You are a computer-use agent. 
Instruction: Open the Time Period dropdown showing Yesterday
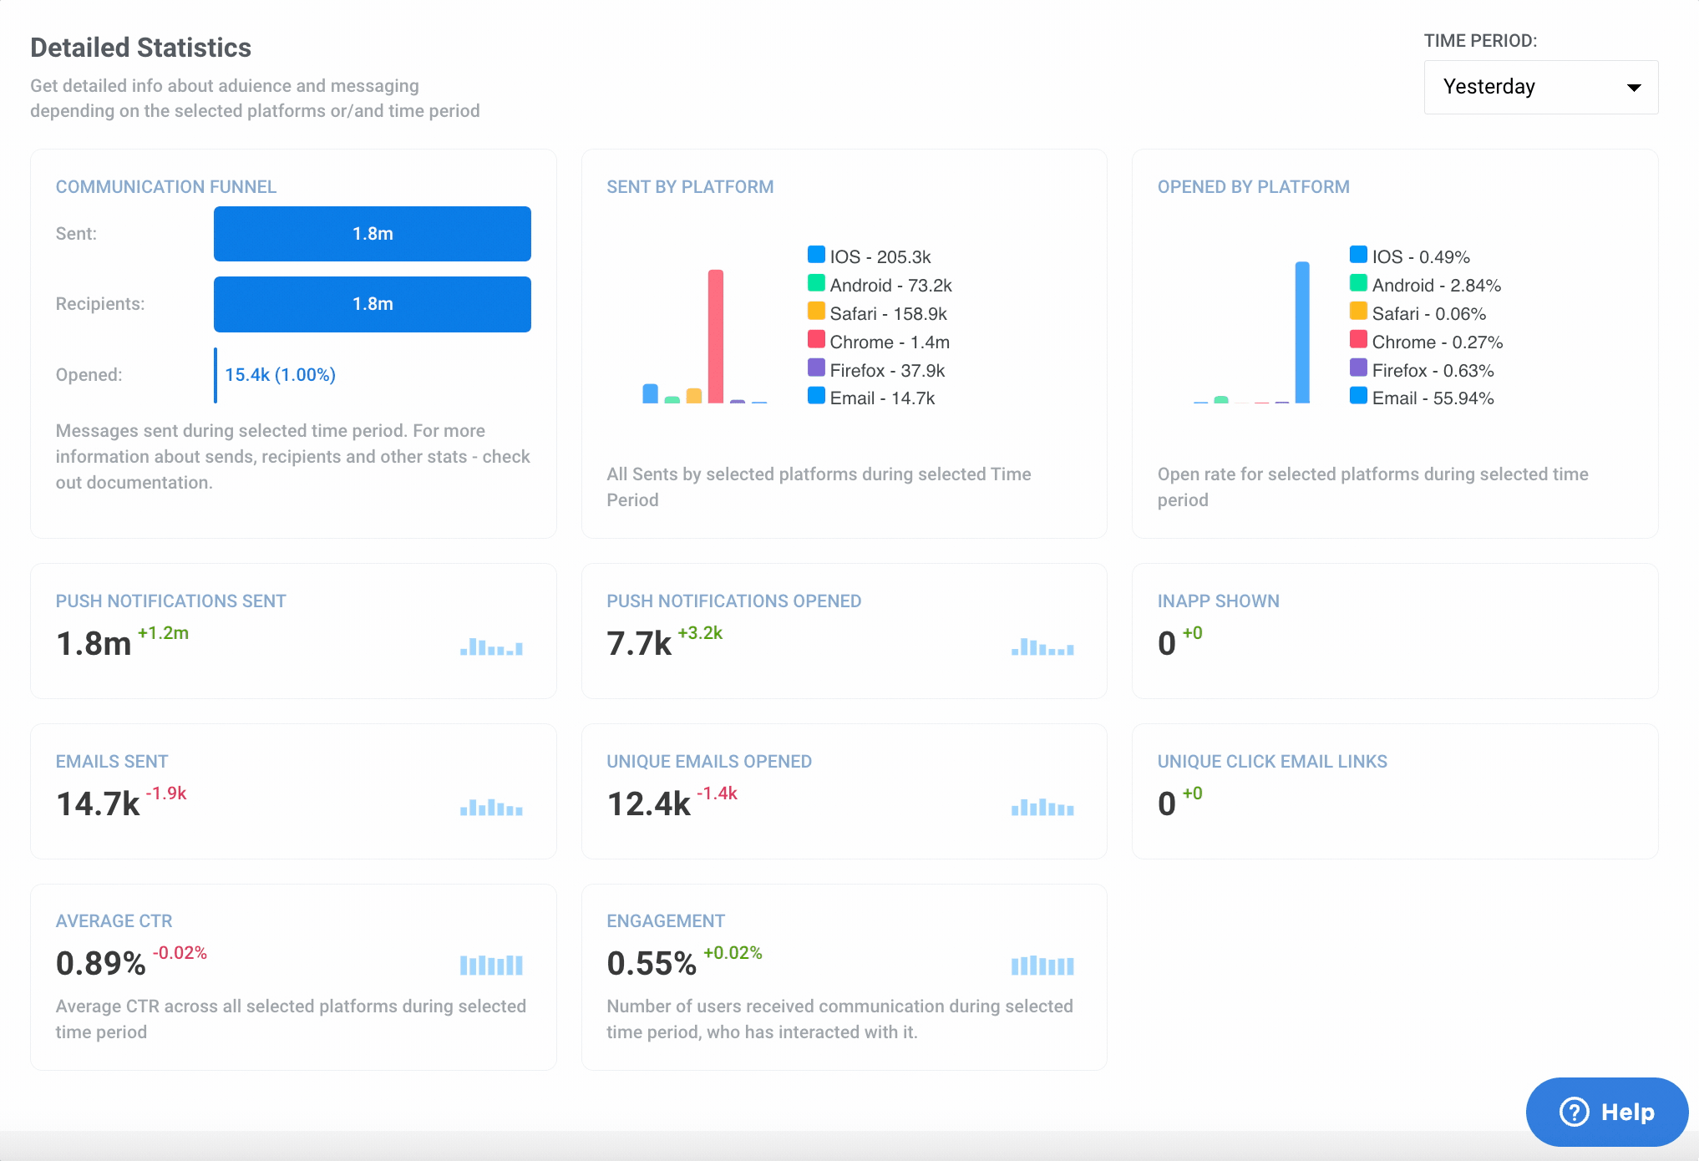[x=1539, y=87]
